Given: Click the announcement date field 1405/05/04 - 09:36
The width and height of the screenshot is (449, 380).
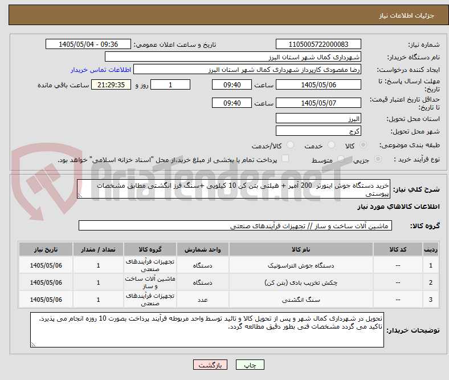Looking at the screenshot, I should click(88, 44).
